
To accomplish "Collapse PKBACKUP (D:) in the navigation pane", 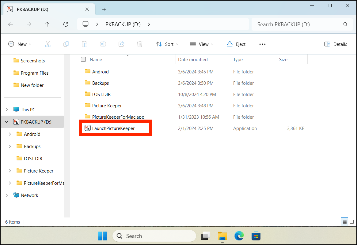I will click(x=7, y=122).
